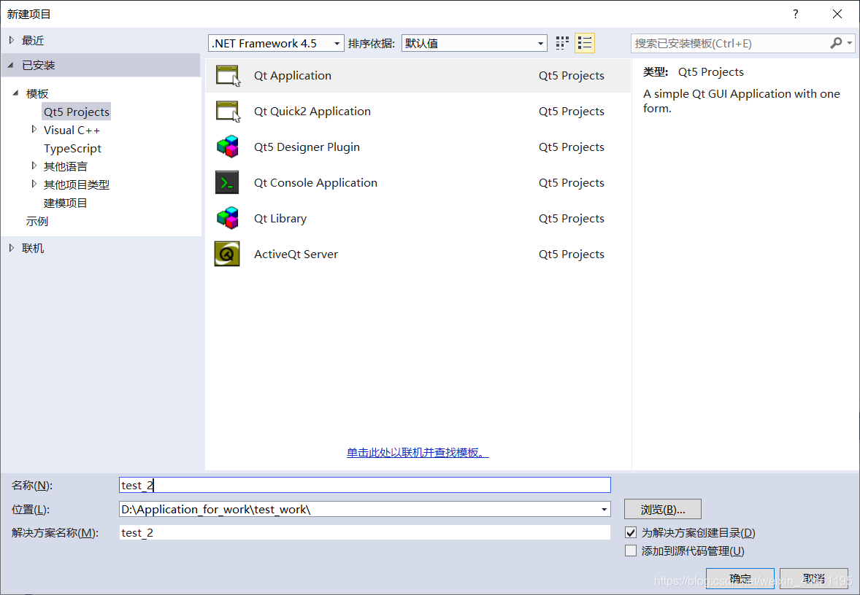Select the Qt Console Application label
Image resolution: width=860 pixels, height=595 pixels.
(315, 182)
